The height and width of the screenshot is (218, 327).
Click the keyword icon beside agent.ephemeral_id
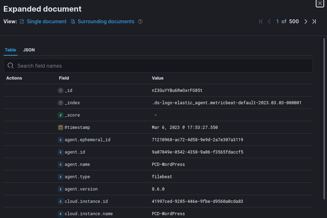(61, 140)
